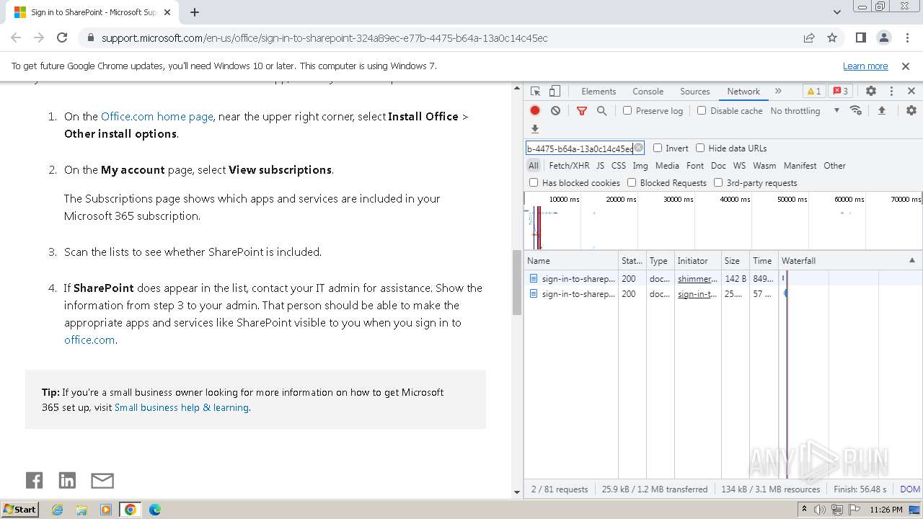Click the page vertical scrollbar thumb
The image size is (923, 519).
click(x=516, y=283)
